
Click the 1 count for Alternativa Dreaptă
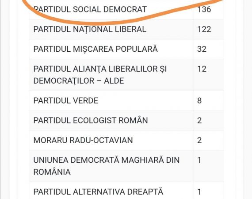(x=199, y=192)
